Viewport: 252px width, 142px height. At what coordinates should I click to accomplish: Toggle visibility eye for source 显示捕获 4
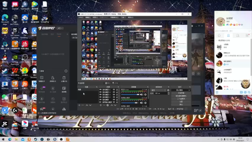pos(114,92)
